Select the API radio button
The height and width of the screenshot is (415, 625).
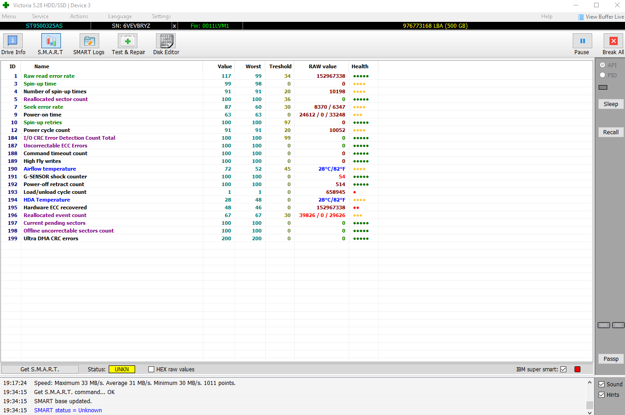click(x=603, y=65)
